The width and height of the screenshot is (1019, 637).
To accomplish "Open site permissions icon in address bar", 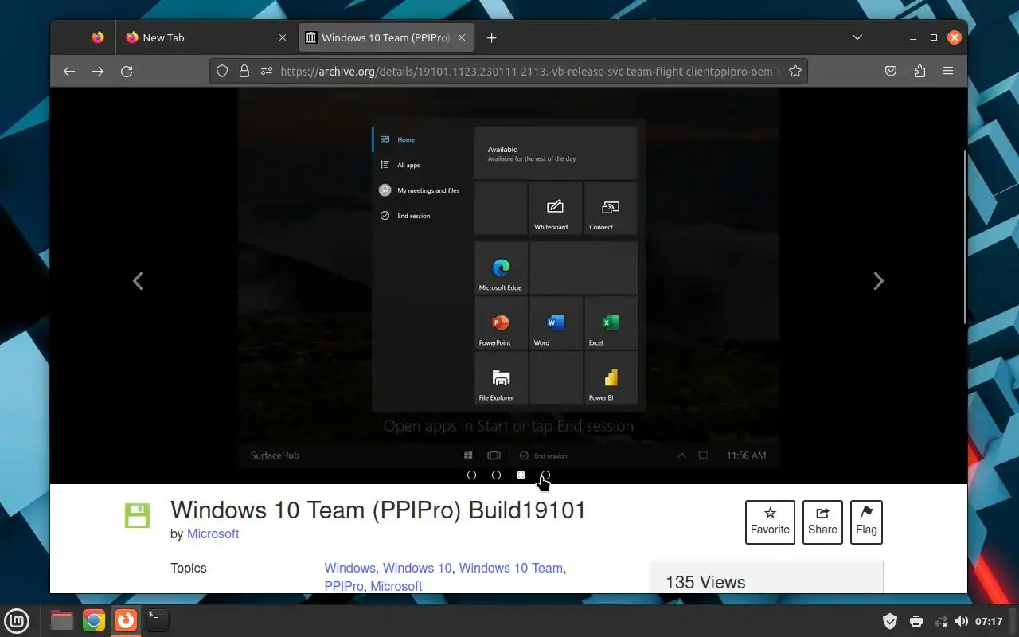I will [x=266, y=71].
